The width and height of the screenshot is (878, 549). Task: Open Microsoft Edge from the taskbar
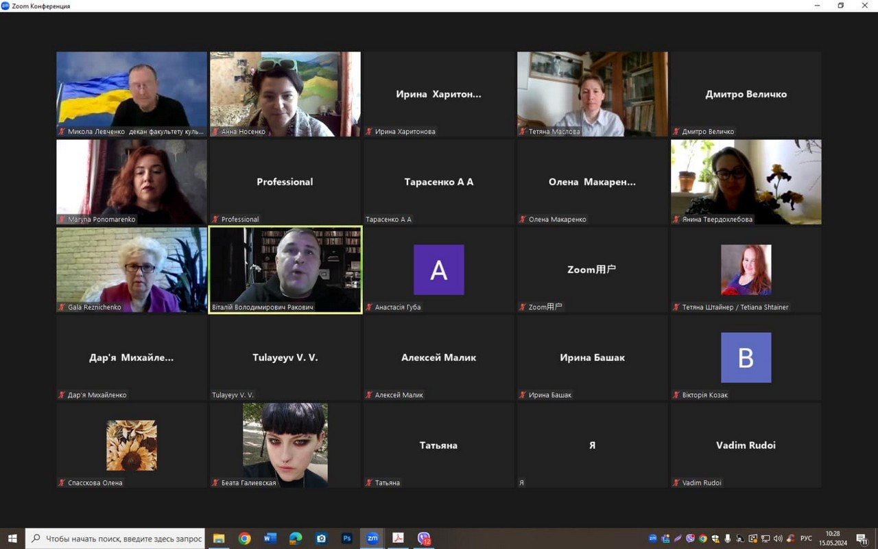296,539
